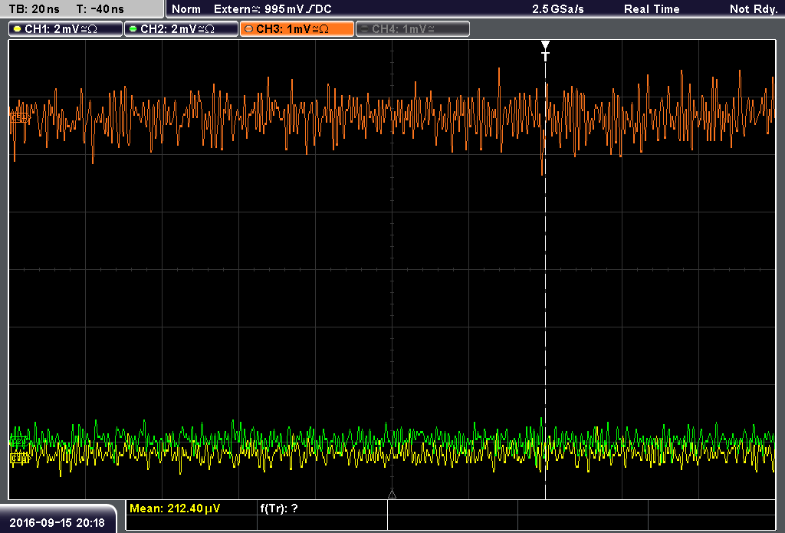The width and height of the screenshot is (785, 533).
Task: Click the green CH2 ground level marker
Action: (19, 443)
